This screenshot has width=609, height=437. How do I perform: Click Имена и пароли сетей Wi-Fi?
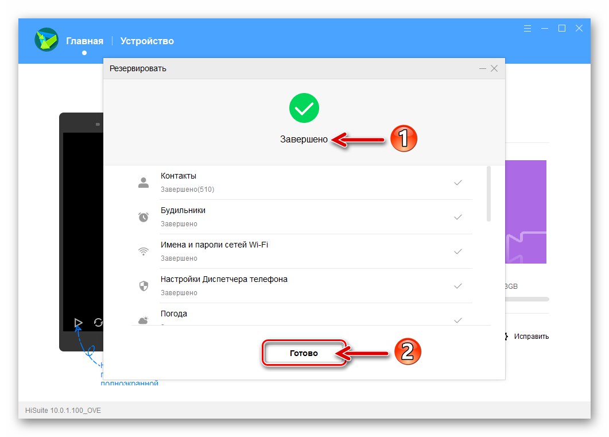[x=215, y=245]
